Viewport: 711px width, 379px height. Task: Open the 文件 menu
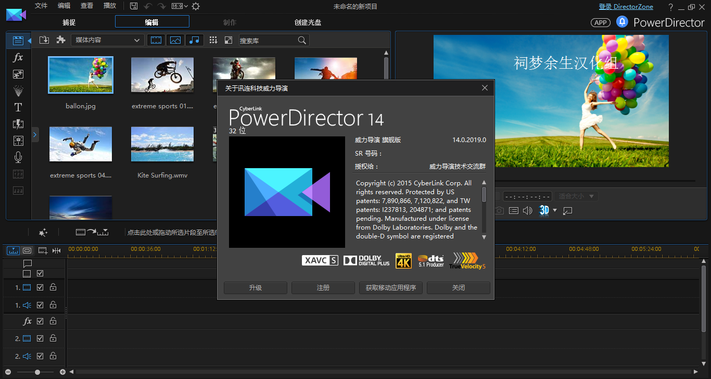pyautogui.click(x=41, y=6)
